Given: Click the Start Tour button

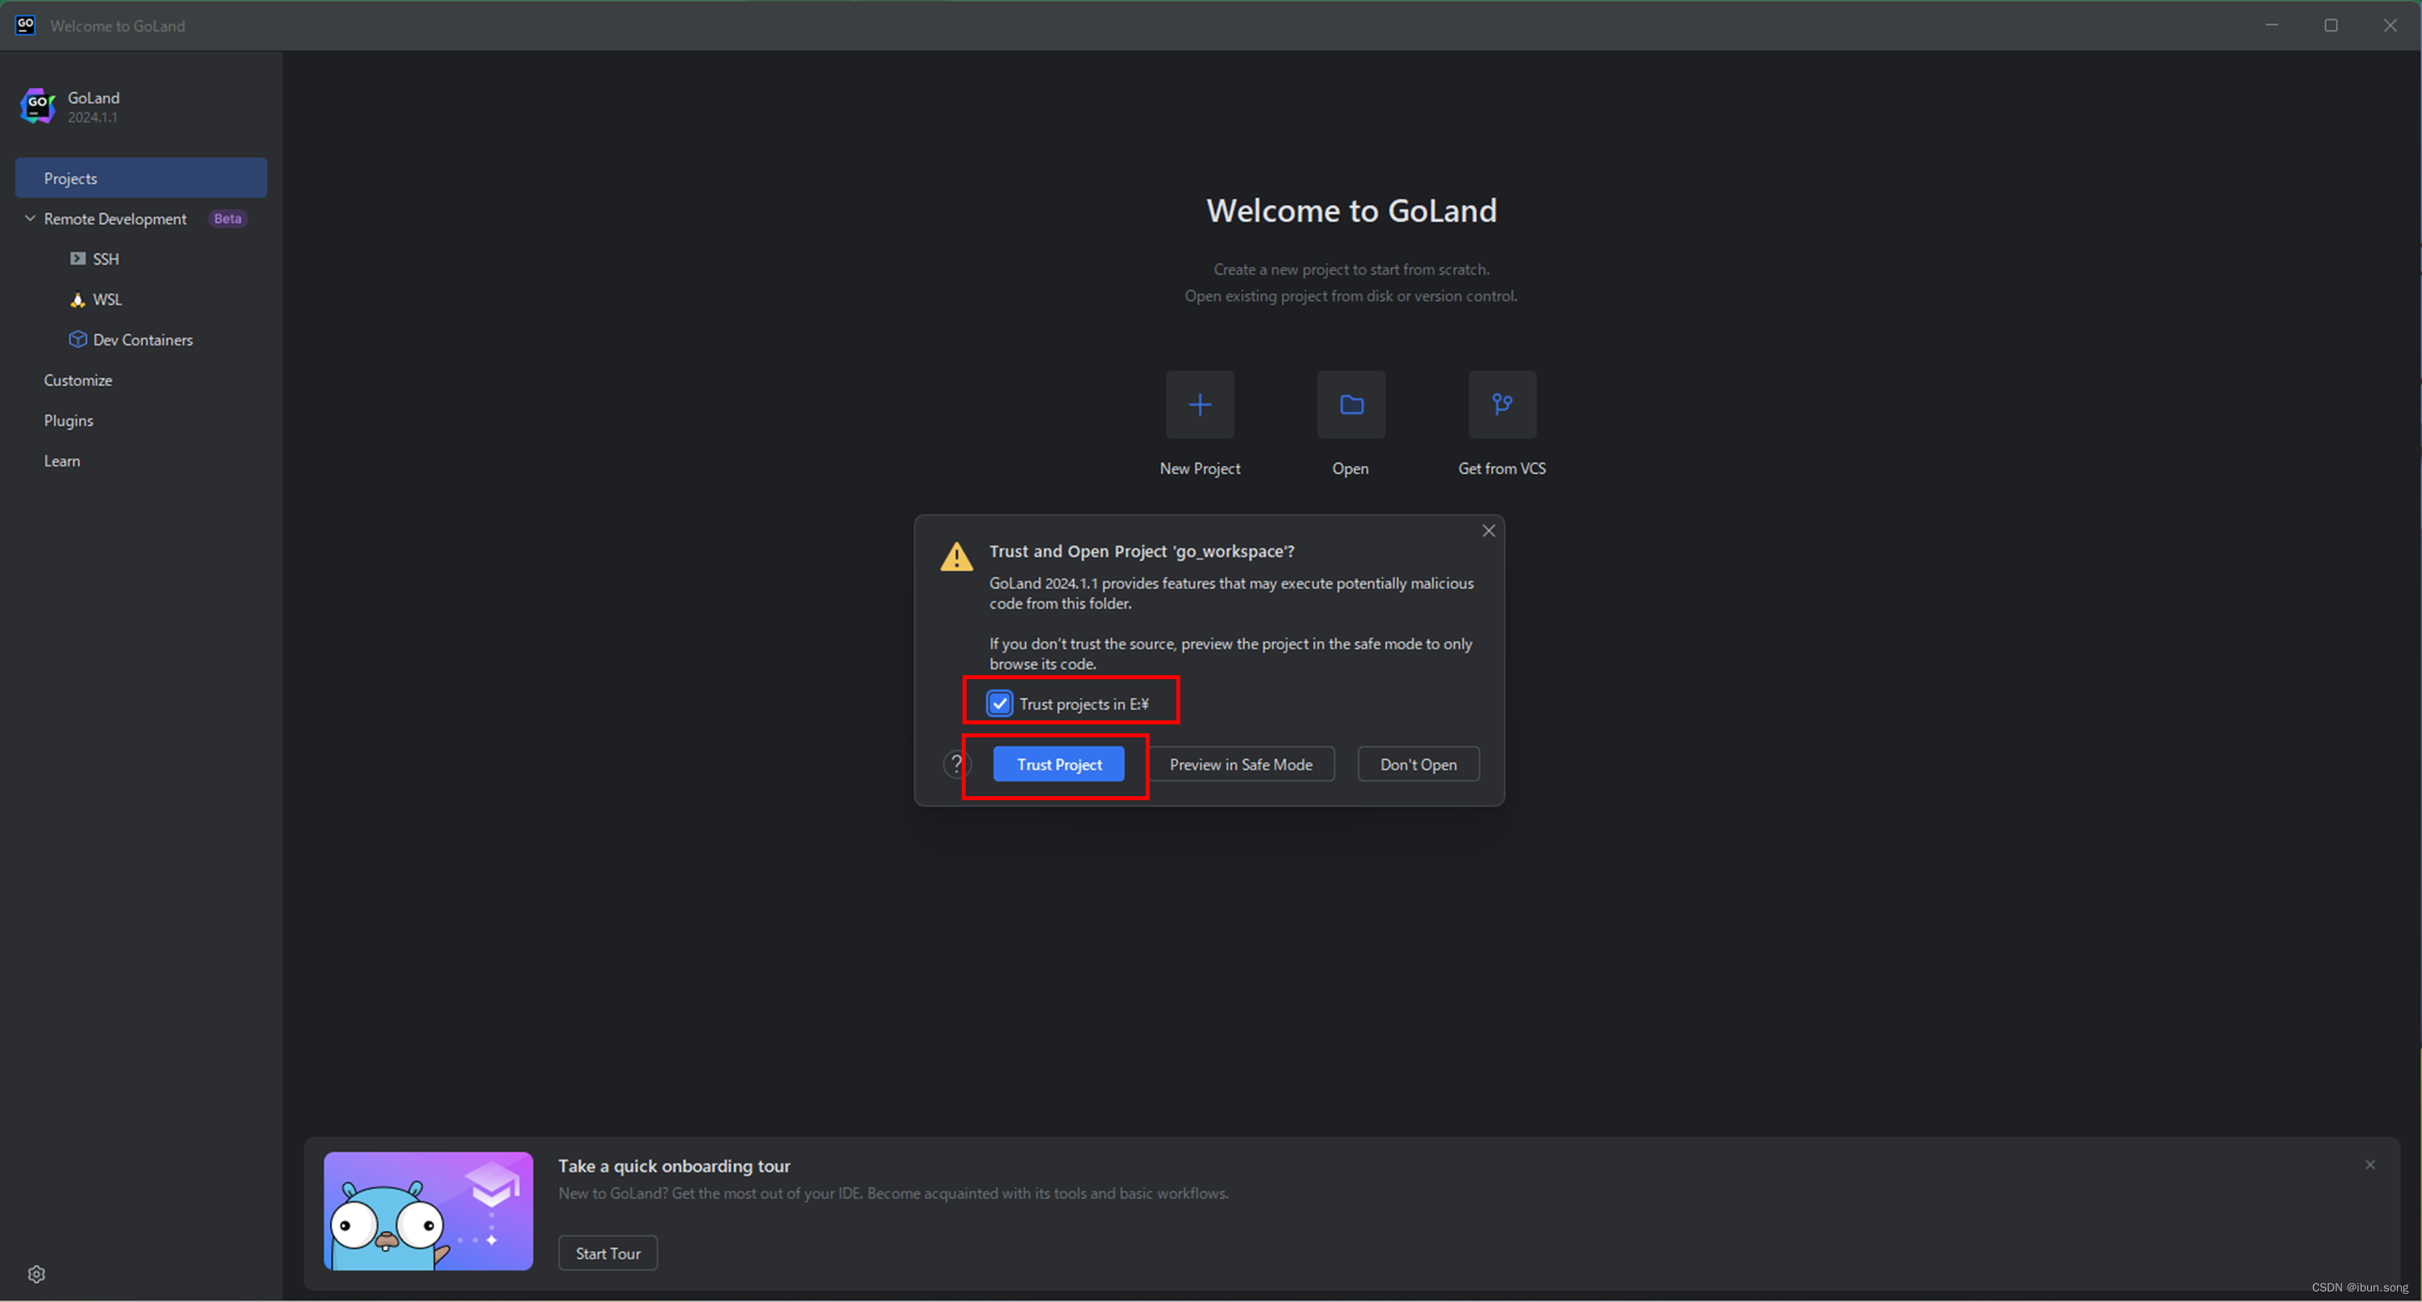Looking at the screenshot, I should pyautogui.click(x=608, y=1253).
